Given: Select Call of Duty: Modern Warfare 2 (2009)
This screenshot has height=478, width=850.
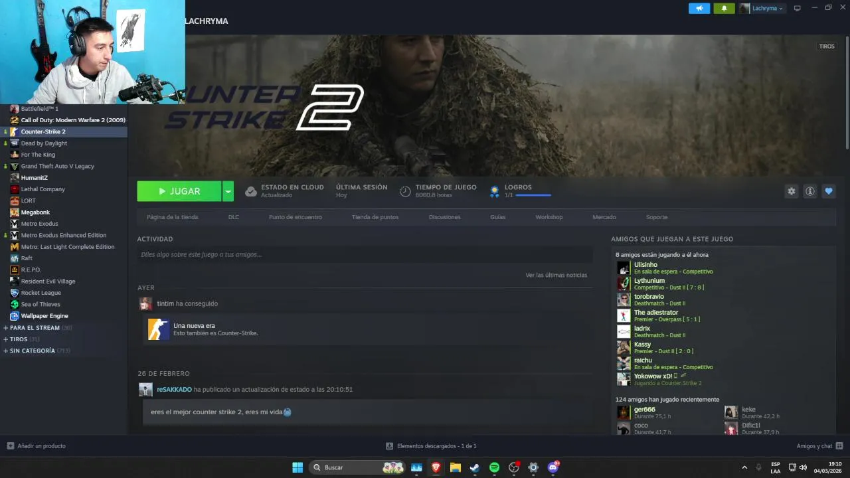Looking at the screenshot, I should [x=73, y=120].
